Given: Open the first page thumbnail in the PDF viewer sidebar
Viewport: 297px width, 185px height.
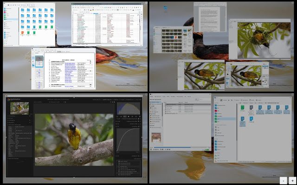Looking at the screenshot, I should pyautogui.click(x=39, y=61).
